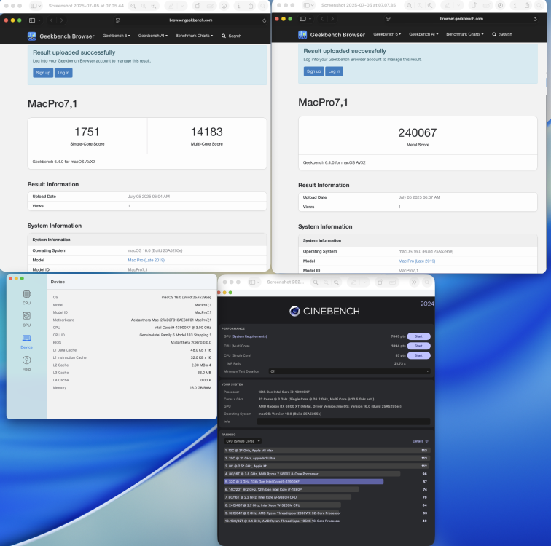Click the Details filter icon in Cinebench ranking
Viewport: 551px width, 546px height.
[x=426, y=441]
